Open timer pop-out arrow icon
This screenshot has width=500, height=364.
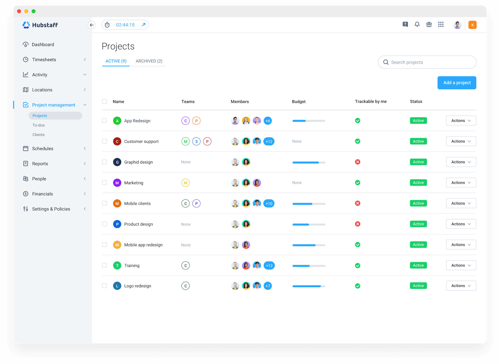click(x=143, y=25)
